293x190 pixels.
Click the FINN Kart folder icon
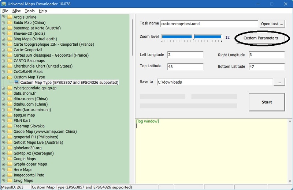click(x=10, y=121)
